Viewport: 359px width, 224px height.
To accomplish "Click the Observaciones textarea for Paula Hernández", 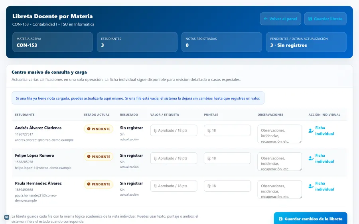I will pyautogui.click(x=280, y=189).
